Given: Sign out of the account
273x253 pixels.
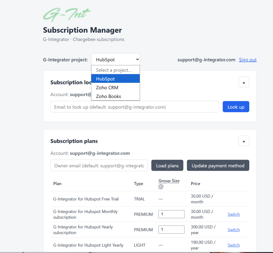Looking at the screenshot, I should pyautogui.click(x=248, y=60).
